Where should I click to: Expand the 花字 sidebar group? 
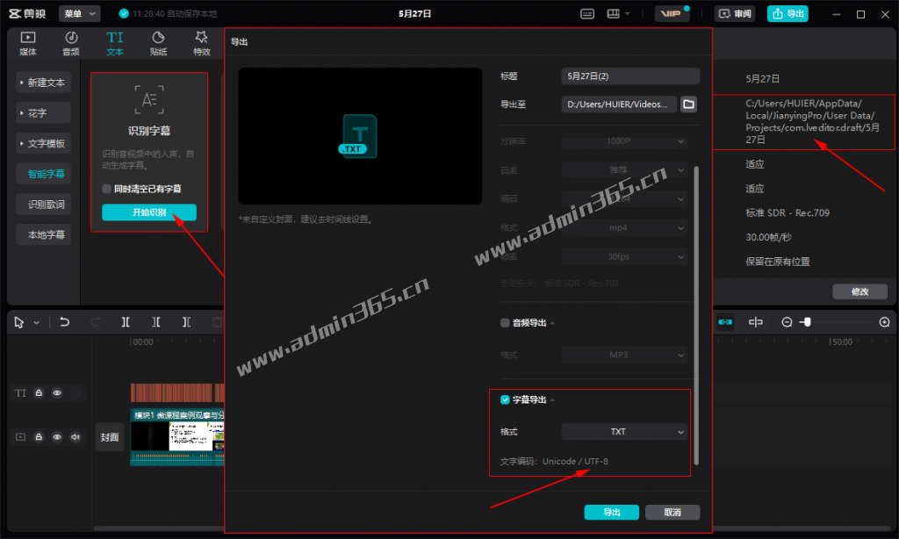44,113
